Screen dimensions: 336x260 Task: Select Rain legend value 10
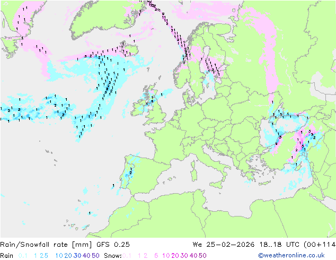coord(59,256)
